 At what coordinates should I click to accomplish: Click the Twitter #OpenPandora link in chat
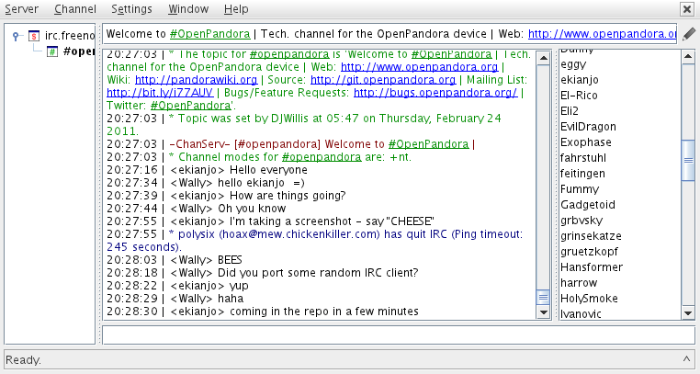(191, 106)
